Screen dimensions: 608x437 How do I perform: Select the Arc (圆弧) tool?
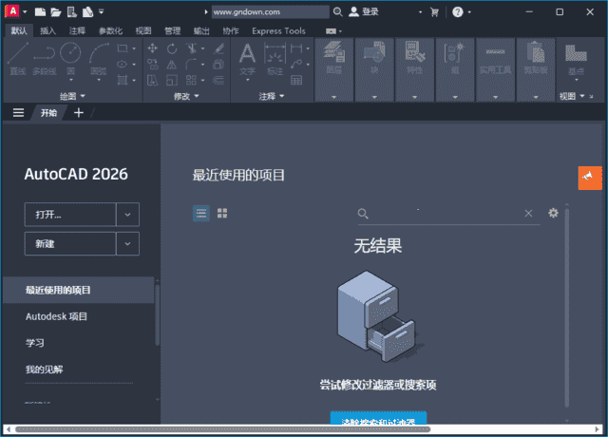pyautogui.click(x=99, y=59)
